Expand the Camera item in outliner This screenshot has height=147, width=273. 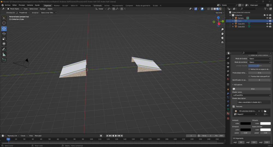click(233, 18)
